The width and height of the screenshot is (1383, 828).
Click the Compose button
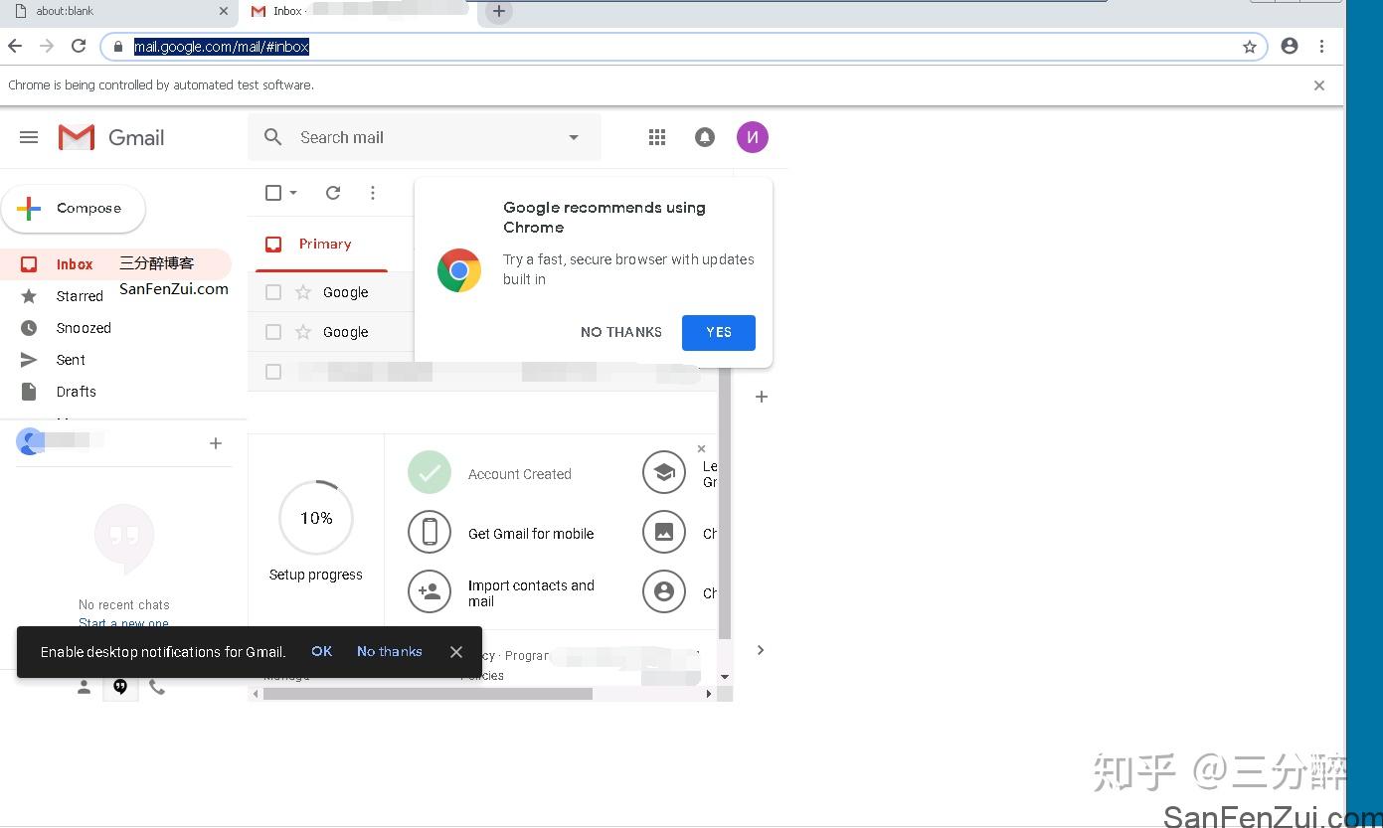pyautogui.click(x=73, y=209)
